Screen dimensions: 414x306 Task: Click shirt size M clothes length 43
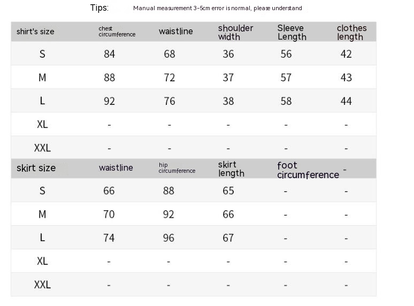pos(346,78)
